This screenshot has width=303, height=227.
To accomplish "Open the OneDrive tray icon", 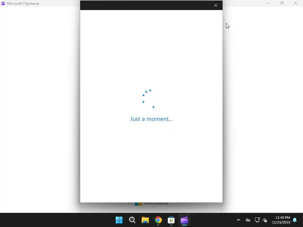I will (248, 220).
